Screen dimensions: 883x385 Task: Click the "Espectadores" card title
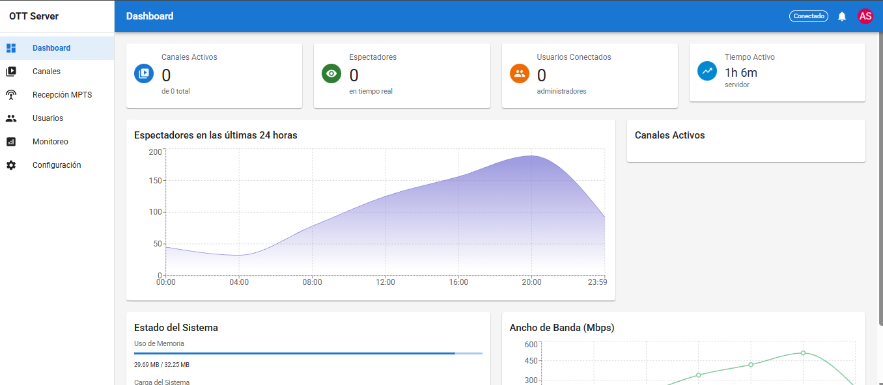pos(372,57)
